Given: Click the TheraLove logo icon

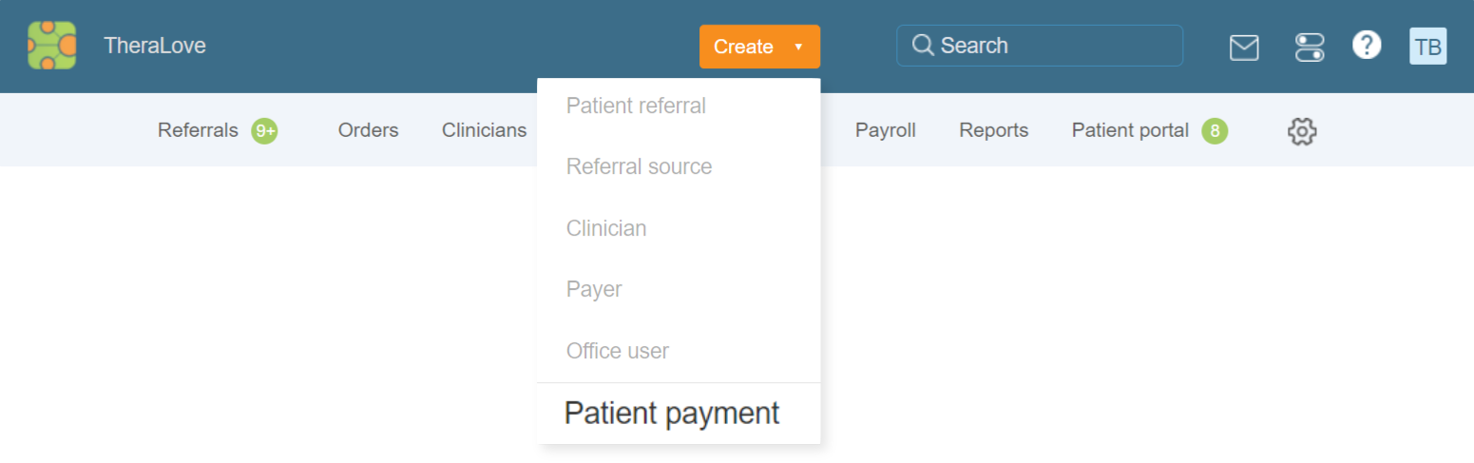Looking at the screenshot, I should point(51,46).
